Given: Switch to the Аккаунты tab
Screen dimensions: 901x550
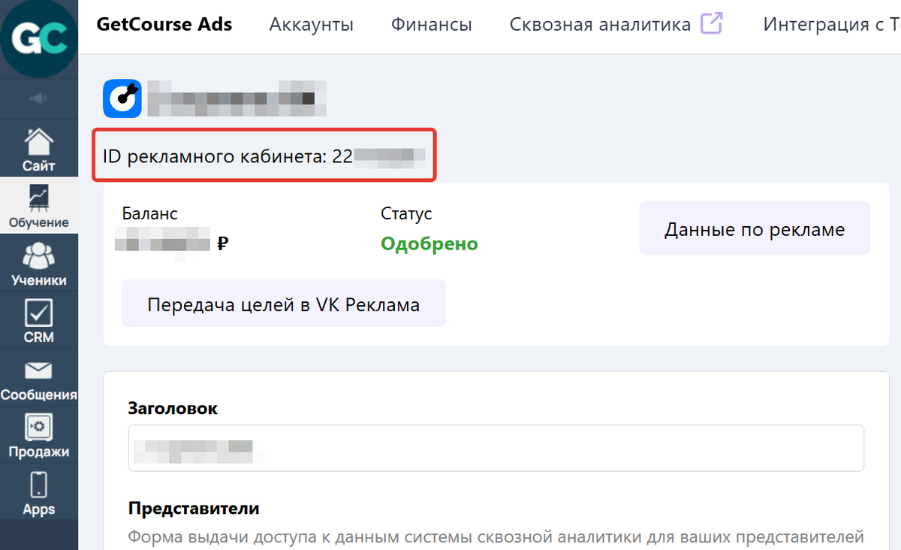Looking at the screenshot, I should pyautogui.click(x=312, y=25).
